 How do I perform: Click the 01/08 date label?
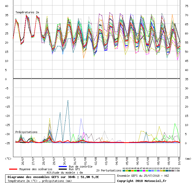click(x=85, y=161)
